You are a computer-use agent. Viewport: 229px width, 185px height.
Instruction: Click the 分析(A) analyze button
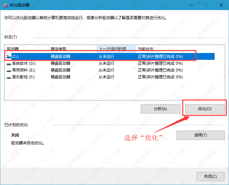point(160,109)
